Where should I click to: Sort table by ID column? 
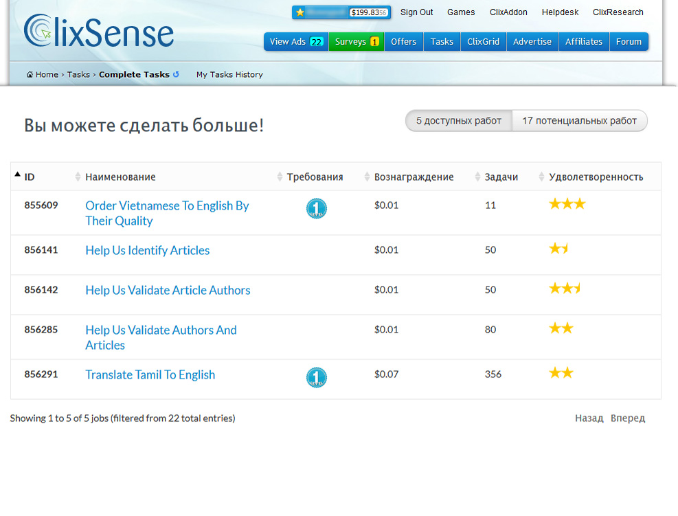coord(30,177)
